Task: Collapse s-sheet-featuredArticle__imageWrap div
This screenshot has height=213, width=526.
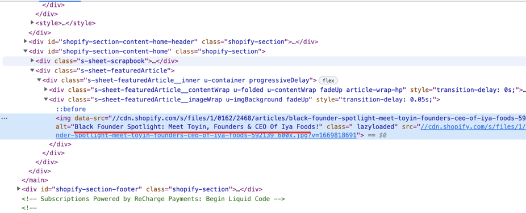Action: click(x=46, y=99)
